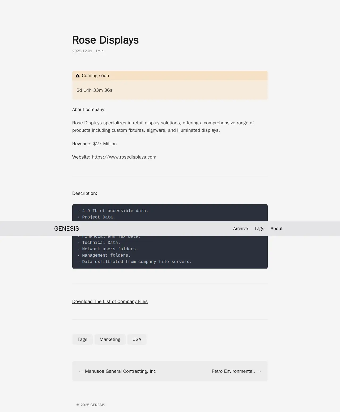340x412 pixels.
Task: Open the Archive menu item
Action: (x=240, y=229)
